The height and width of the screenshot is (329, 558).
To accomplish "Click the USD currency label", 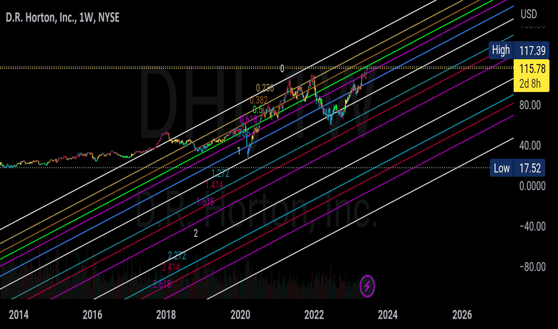I will pyautogui.click(x=529, y=14).
